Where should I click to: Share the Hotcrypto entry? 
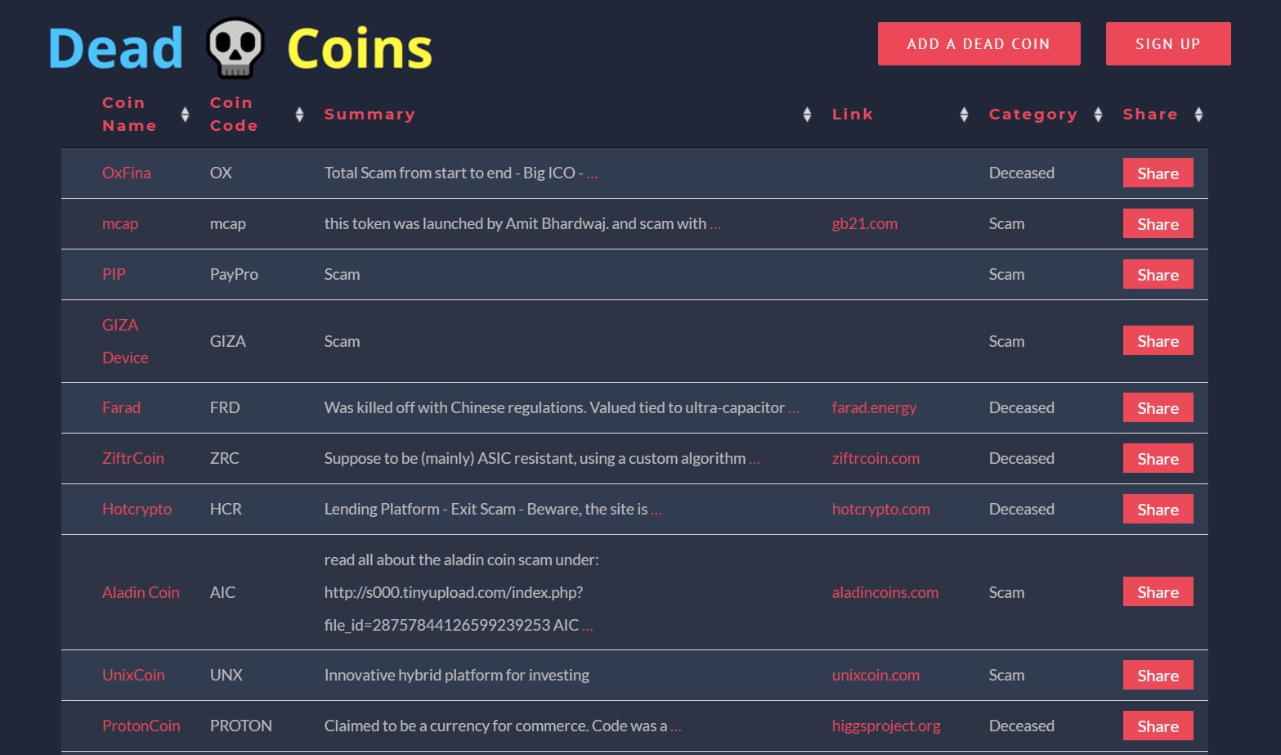[1158, 508]
